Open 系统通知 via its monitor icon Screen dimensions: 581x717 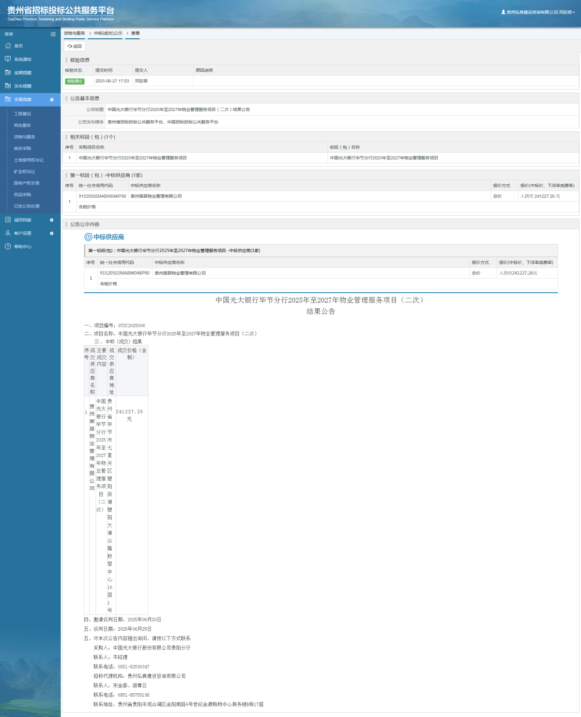pos(8,59)
